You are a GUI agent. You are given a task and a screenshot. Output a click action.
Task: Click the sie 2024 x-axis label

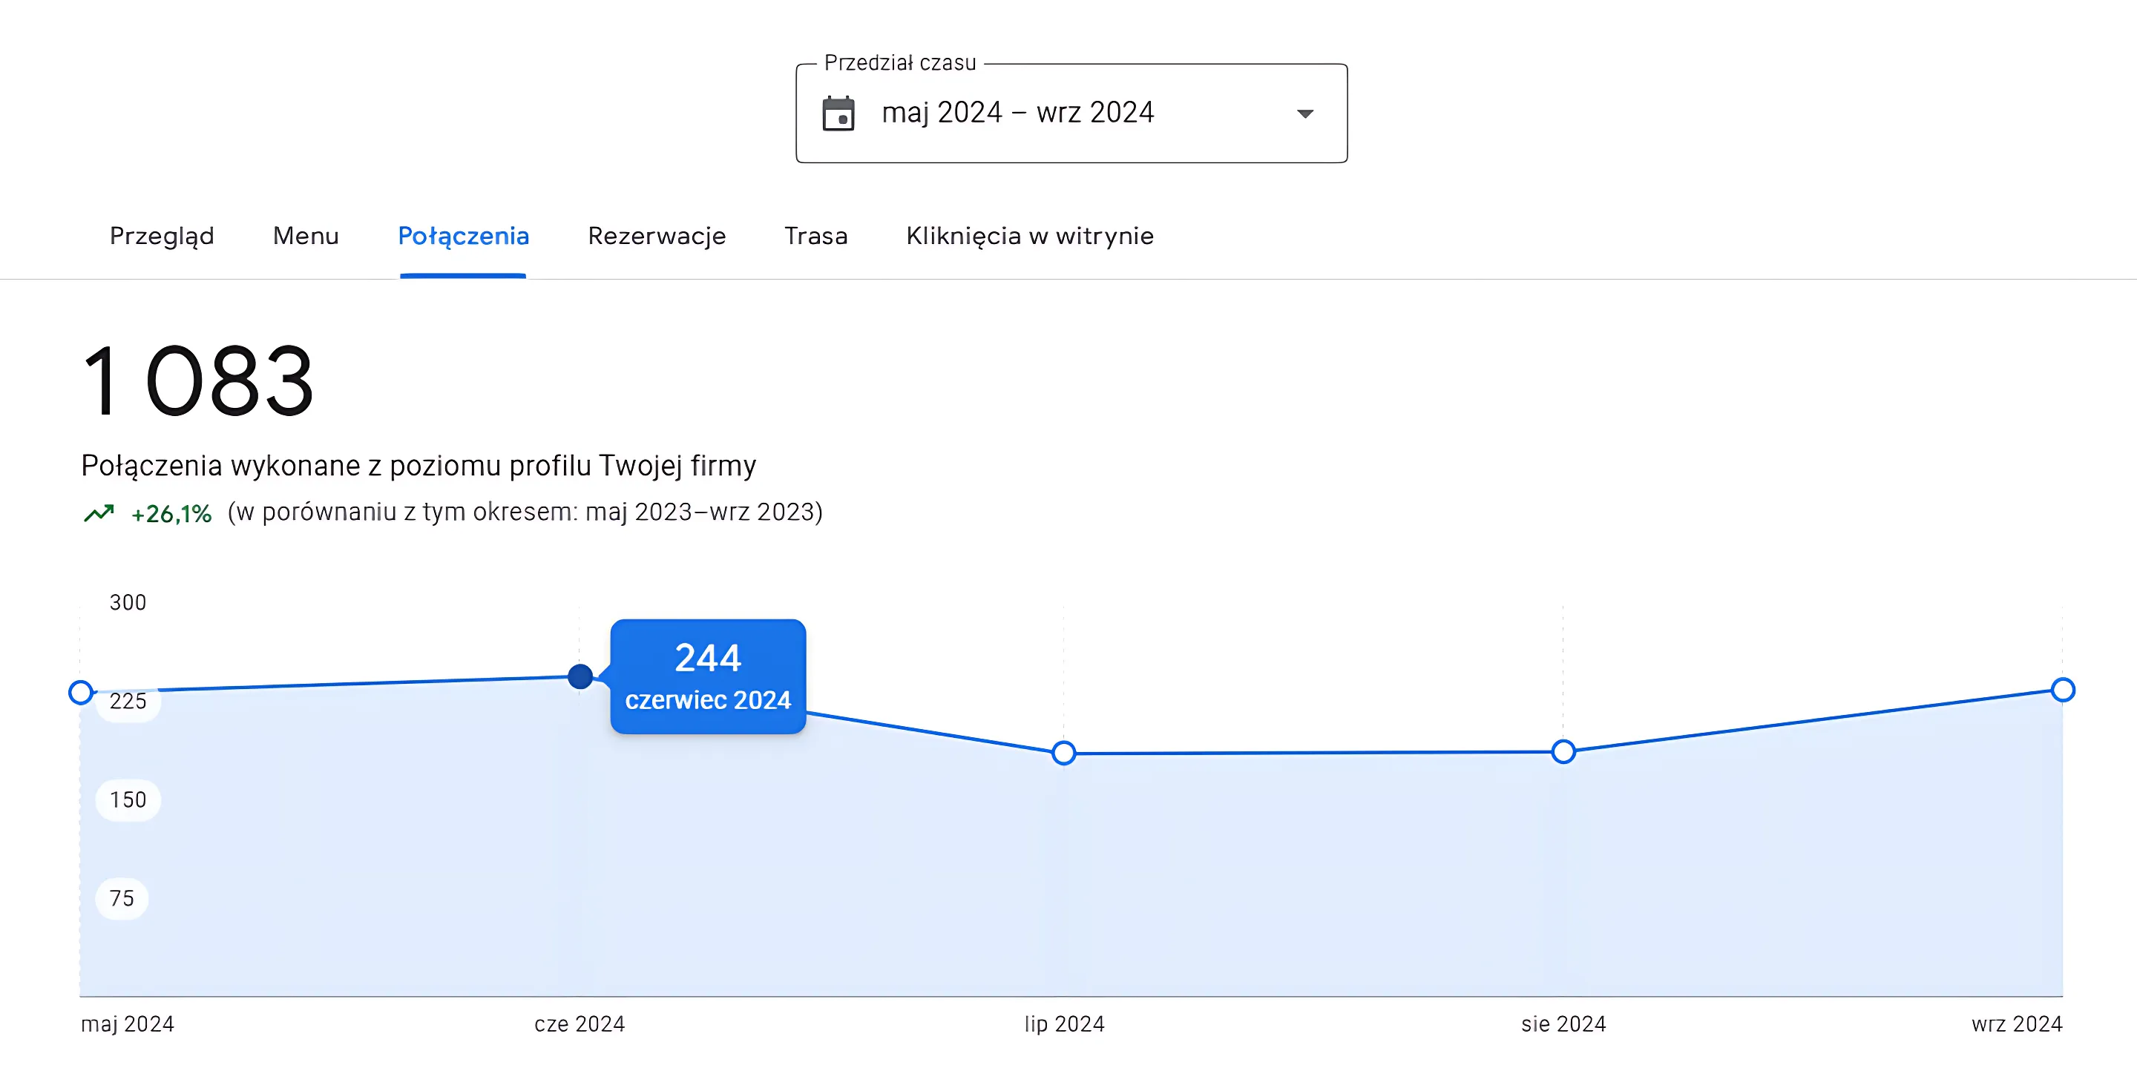pos(1563,1024)
